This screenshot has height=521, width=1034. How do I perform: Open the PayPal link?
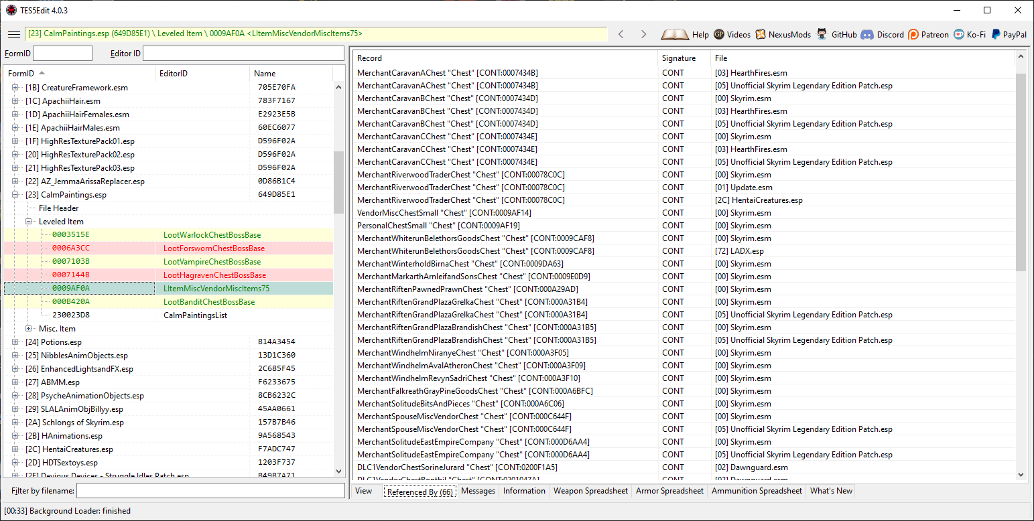click(1009, 34)
